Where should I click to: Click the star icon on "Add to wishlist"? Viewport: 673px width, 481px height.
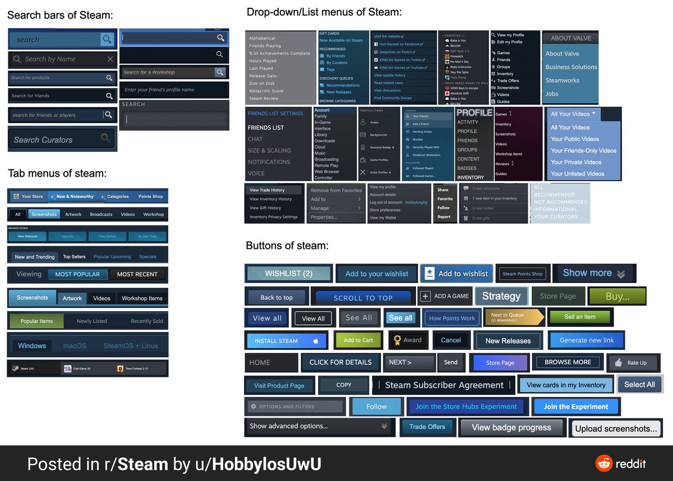click(429, 274)
